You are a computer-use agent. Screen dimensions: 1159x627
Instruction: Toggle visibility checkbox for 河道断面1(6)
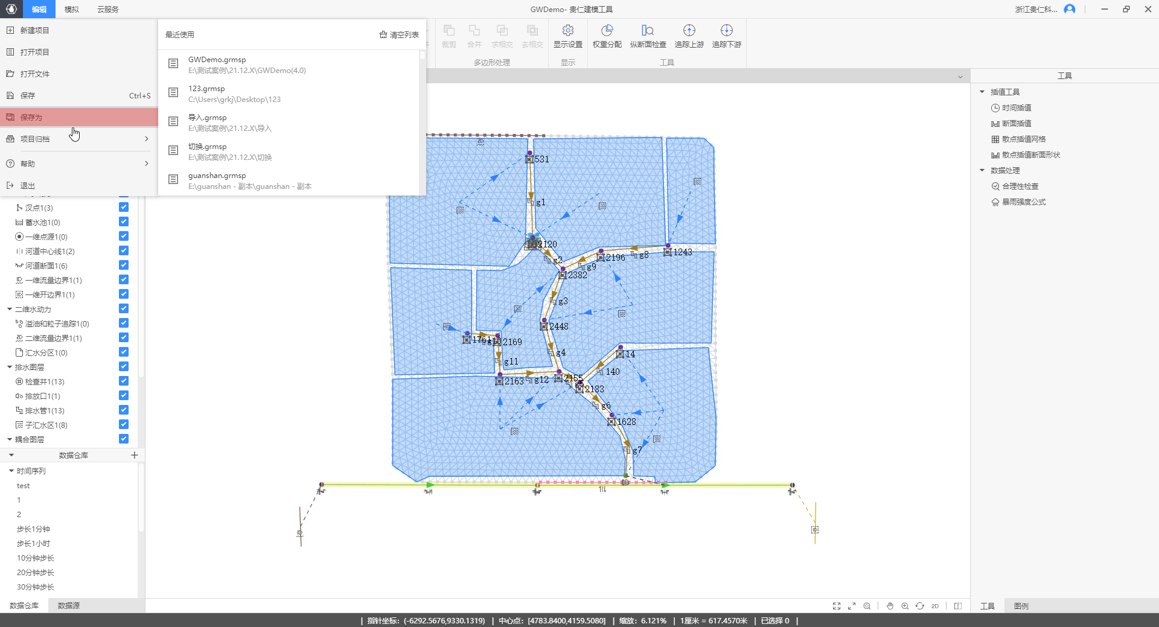point(124,265)
